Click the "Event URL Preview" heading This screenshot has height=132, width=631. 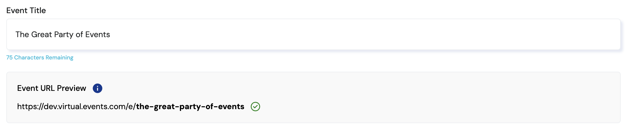pos(51,88)
